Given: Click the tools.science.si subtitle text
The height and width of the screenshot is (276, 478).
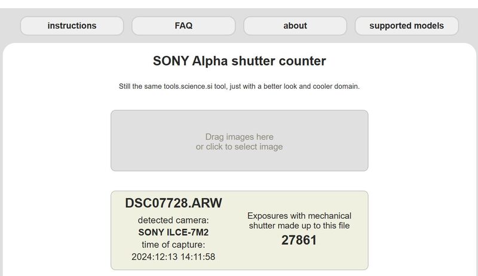Looking at the screenshot, I should point(239,86).
